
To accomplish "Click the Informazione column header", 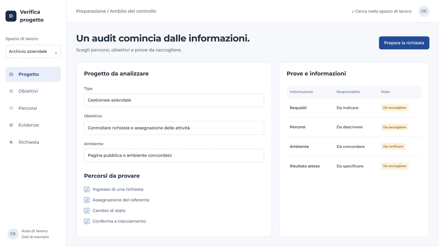I will (301, 92).
